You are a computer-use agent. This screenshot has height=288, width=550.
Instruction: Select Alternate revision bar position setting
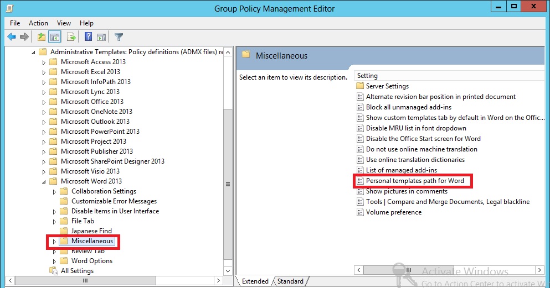pyautogui.click(x=441, y=97)
